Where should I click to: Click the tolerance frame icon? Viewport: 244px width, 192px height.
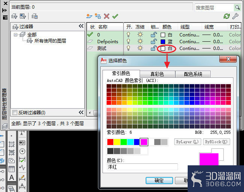(x=22, y=143)
